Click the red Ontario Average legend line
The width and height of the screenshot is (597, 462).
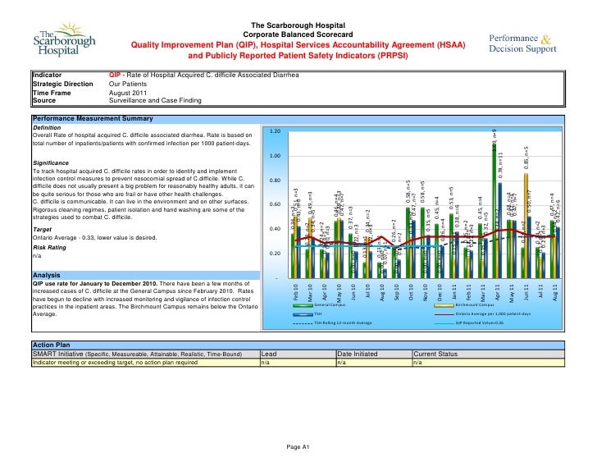coord(444,314)
